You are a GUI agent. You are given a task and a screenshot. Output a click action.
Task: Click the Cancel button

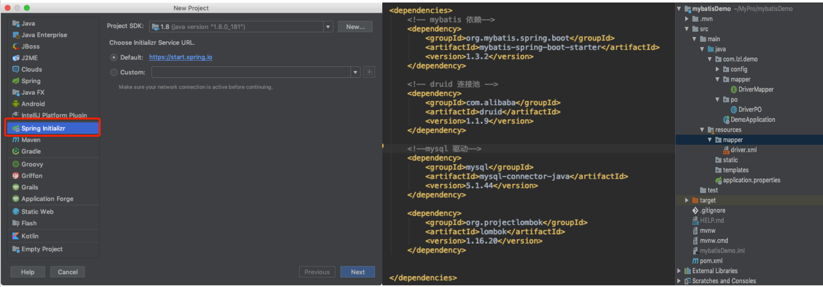pos(68,272)
